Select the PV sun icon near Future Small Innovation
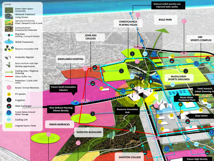214x161 pixels. (x=101, y=88)
